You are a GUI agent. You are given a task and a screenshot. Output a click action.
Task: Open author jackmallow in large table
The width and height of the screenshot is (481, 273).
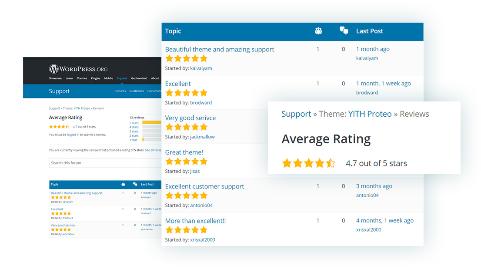click(x=202, y=137)
